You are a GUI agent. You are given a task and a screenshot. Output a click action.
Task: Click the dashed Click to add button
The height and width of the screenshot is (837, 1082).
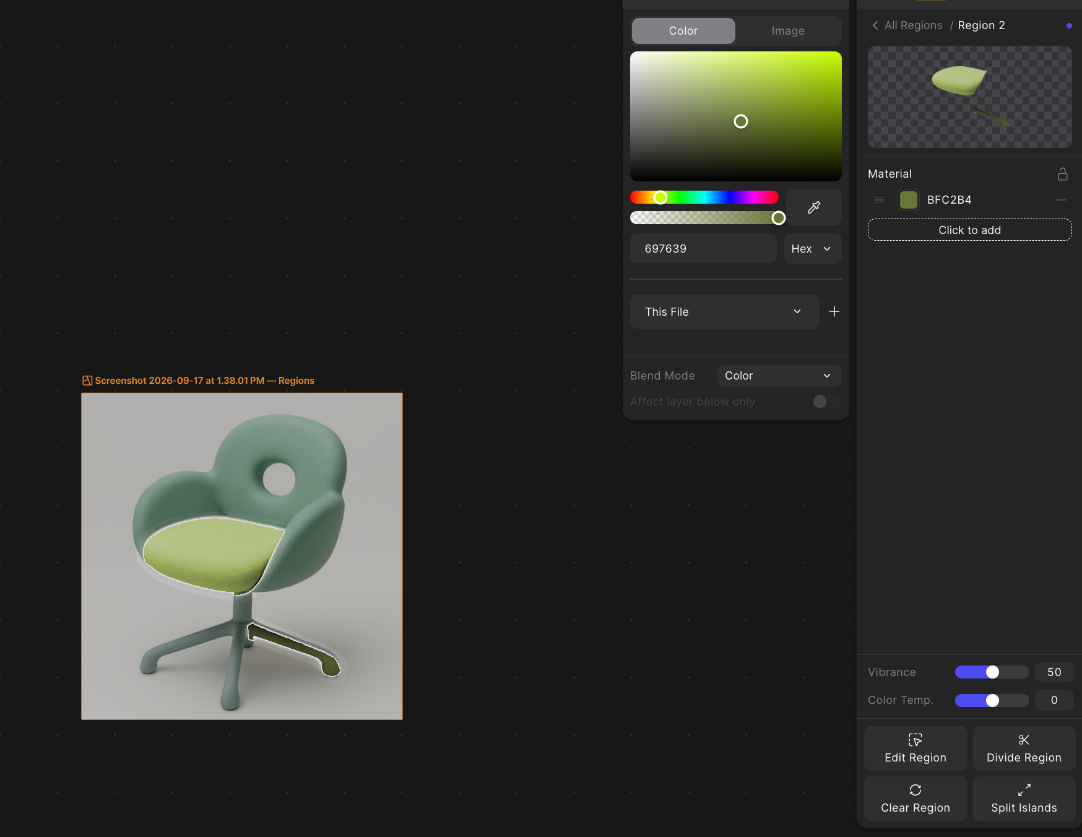(969, 230)
